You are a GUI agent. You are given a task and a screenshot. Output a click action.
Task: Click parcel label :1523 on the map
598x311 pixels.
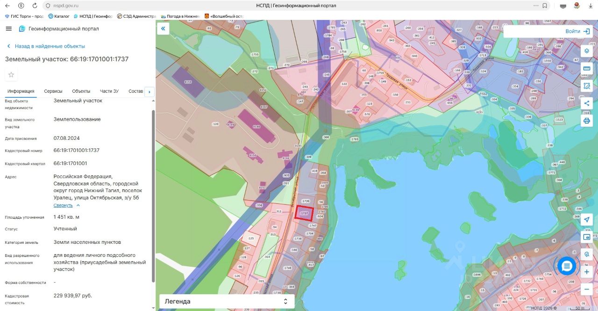point(558,120)
